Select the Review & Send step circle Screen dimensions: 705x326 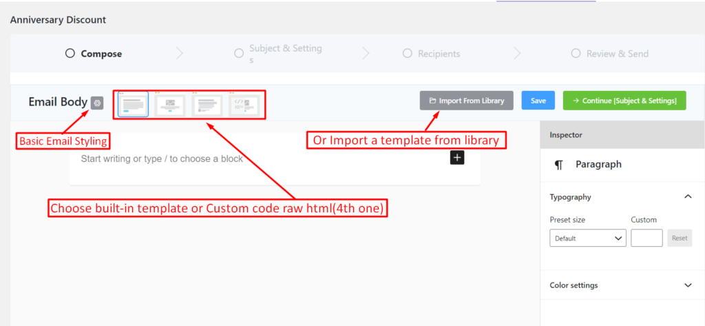(x=576, y=54)
